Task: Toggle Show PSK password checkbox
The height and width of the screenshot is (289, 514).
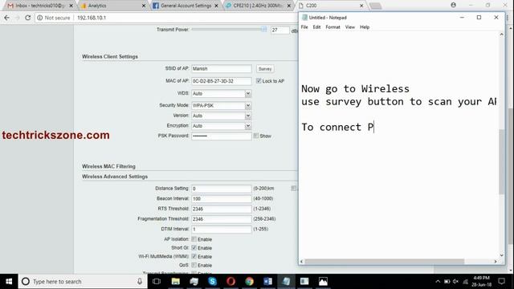Action: coord(256,136)
